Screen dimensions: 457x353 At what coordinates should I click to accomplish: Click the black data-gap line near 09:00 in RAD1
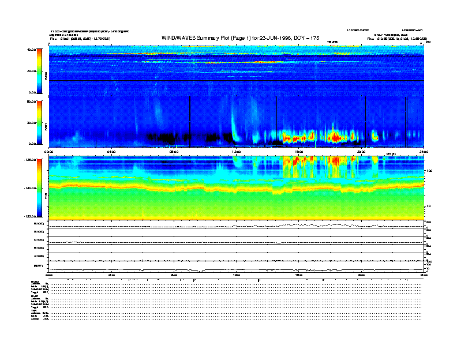coord(190,122)
